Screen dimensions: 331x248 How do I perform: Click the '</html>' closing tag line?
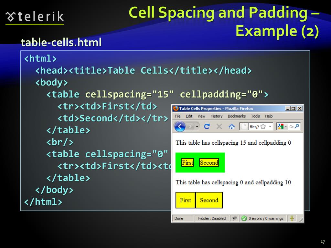[x=43, y=202]
